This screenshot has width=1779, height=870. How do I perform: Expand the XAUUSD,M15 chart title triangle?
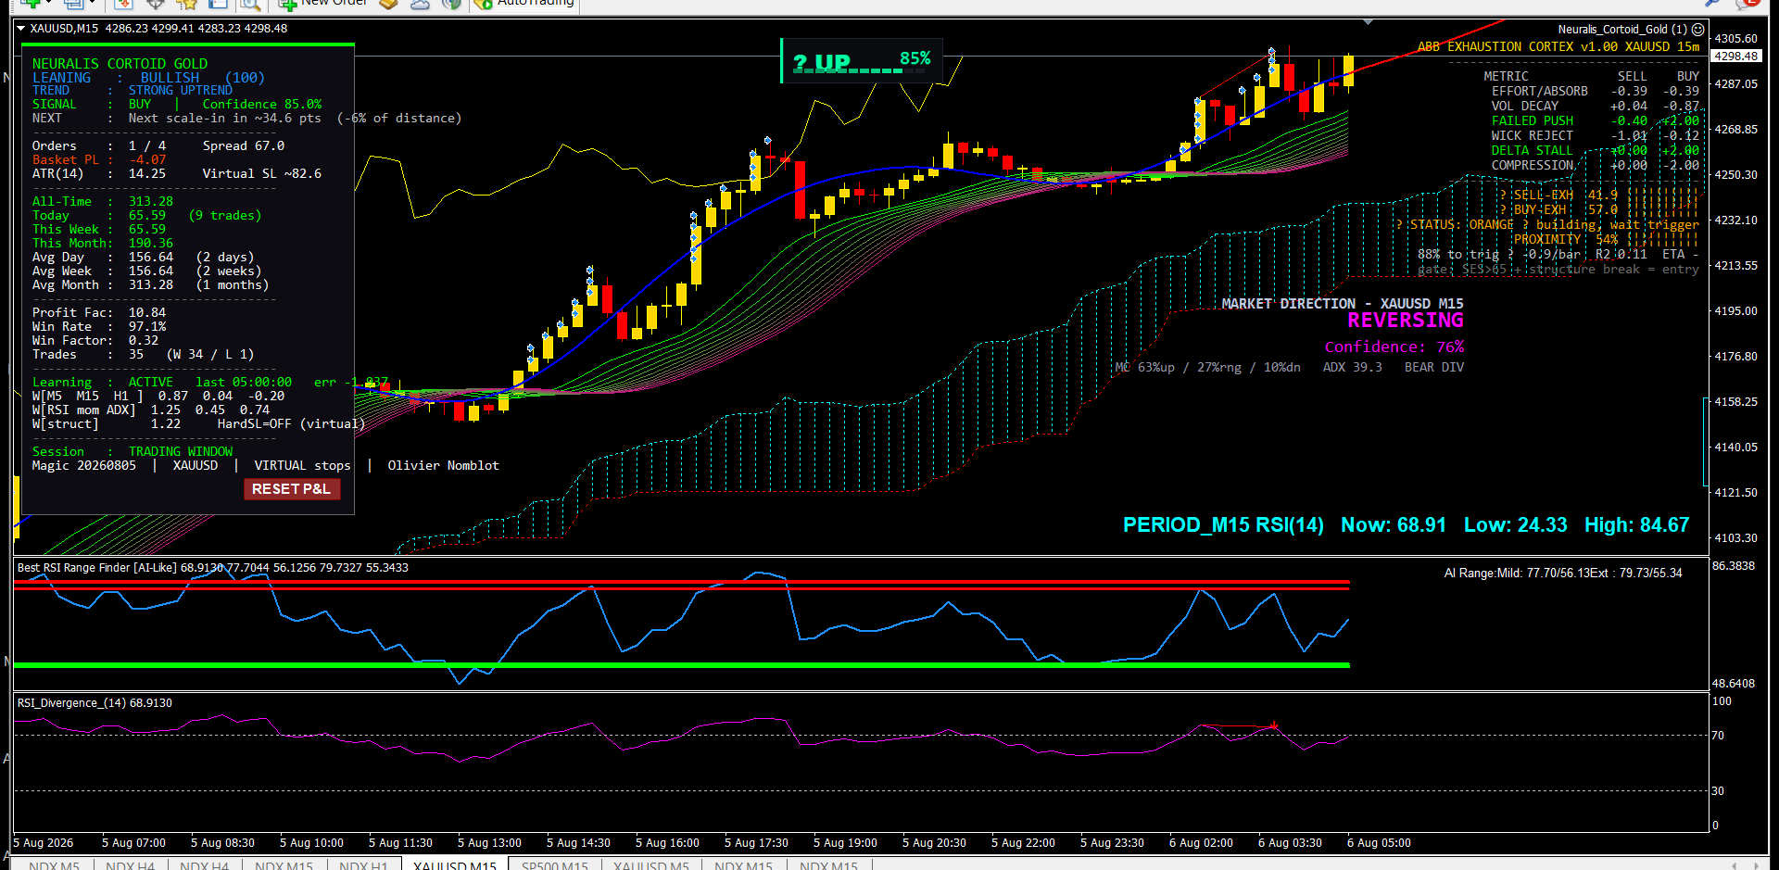coord(20,29)
